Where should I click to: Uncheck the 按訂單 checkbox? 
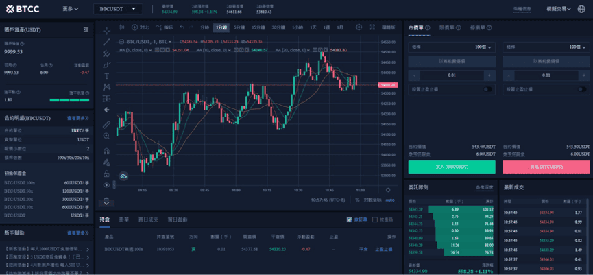[350, 219]
